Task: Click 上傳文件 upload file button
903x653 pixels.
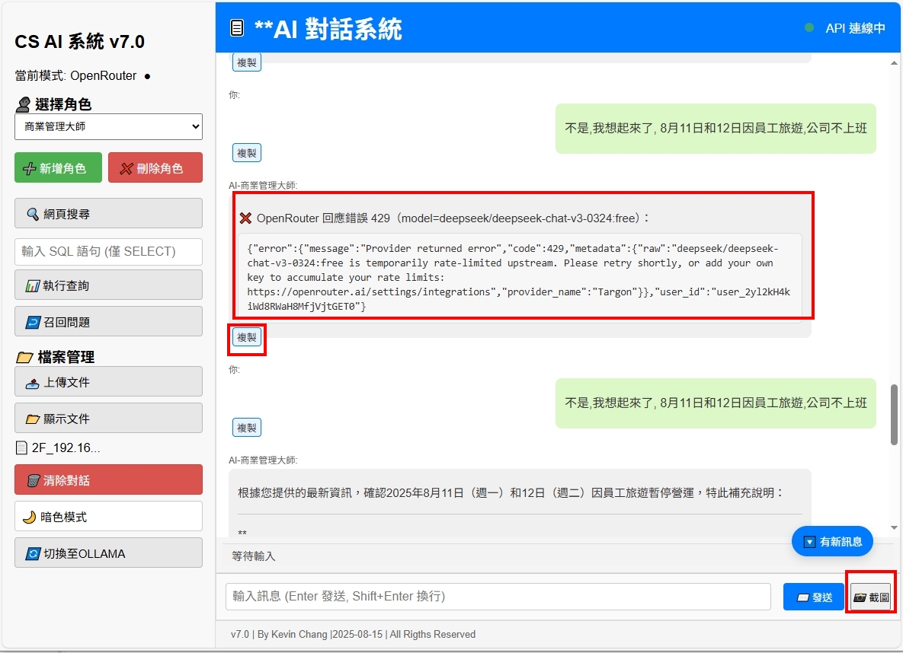Action: coord(108,381)
